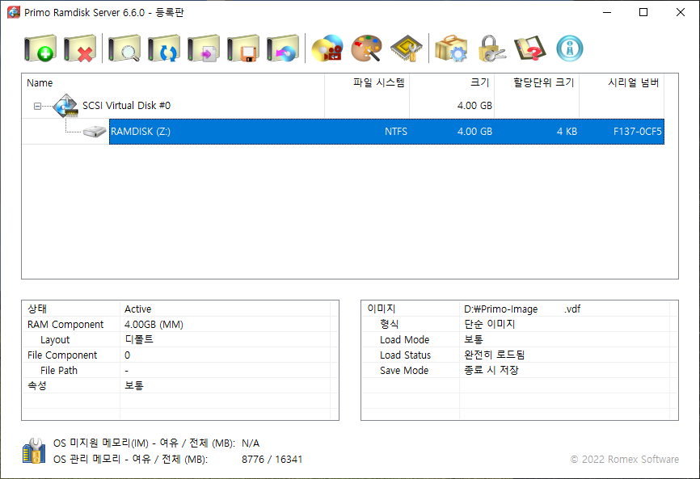This screenshot has width=700, height=479.
Task: Click the 디폴트 Layout value
Action: click(139, 339)
